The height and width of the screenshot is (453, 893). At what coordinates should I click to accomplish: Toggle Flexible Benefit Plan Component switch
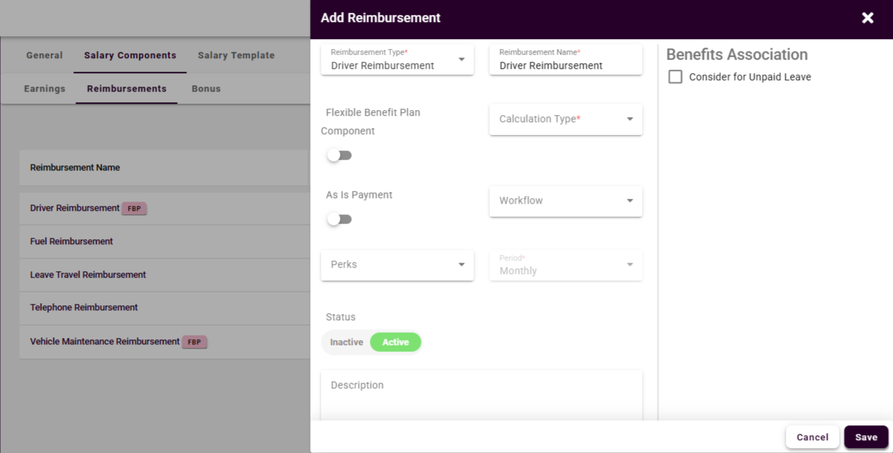pyautogui.click(x=339, y=155)
